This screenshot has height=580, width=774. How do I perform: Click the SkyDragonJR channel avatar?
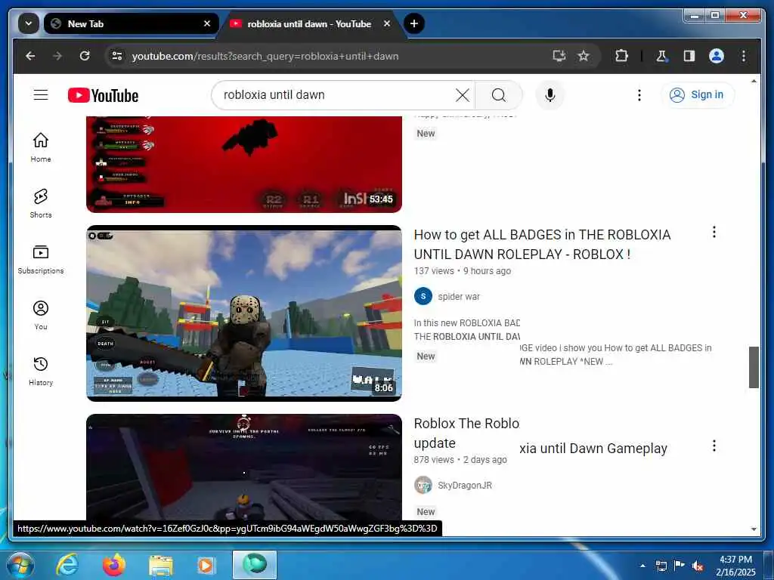coord(423,485)
